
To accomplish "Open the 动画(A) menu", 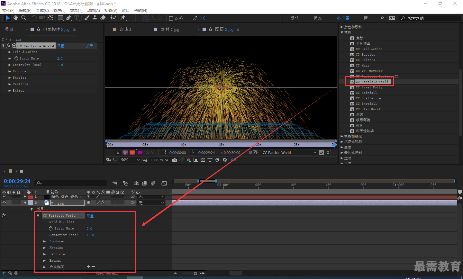I will point(94,11).
